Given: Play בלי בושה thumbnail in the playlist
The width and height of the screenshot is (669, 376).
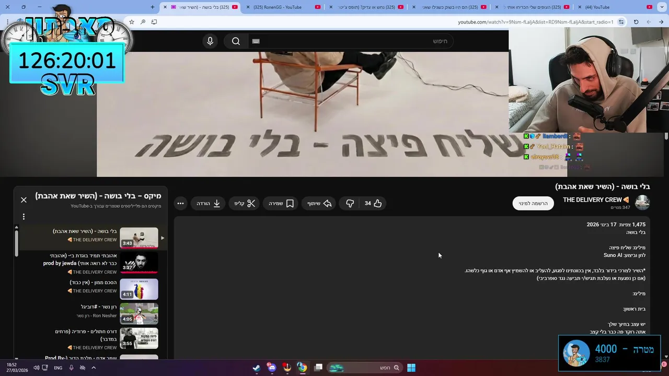Looking at the screenshot, I should pyautogui.click(x=139, y=238).
